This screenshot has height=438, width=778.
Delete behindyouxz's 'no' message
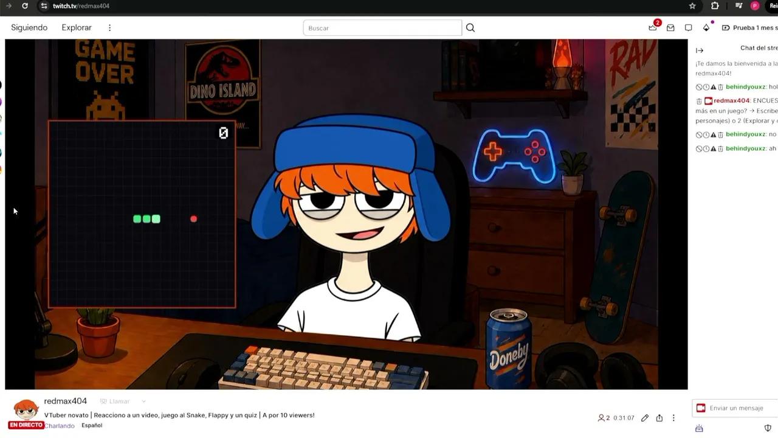pos(721,134)
